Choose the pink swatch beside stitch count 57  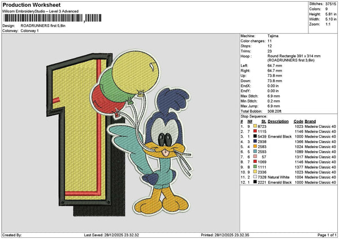pyautogui.click(x=255, y=157)
